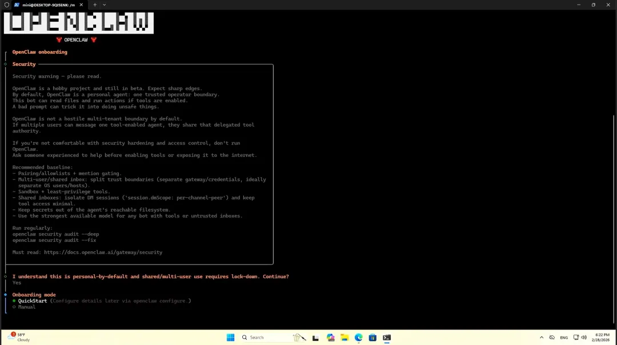
Task: Click the terminal vertical scrollbar
Action: [x=614, y=218]
